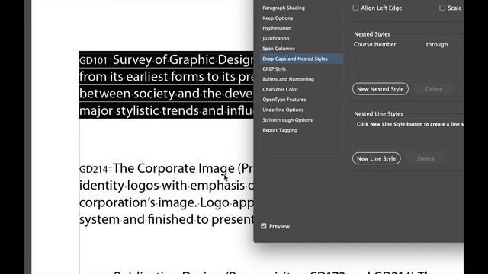Click Delete button beside New Nested Style
Image resolution: width=488 pixels, height=274 pixels.
point(434,89)
